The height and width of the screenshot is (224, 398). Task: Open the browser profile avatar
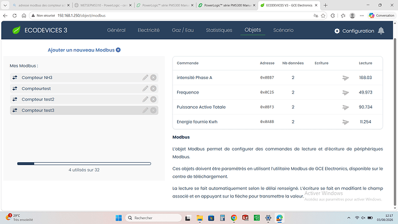pyautogui.click(x=352, y=16)
